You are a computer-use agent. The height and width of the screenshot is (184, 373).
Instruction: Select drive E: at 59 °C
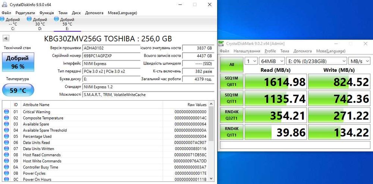pos(67,24)
